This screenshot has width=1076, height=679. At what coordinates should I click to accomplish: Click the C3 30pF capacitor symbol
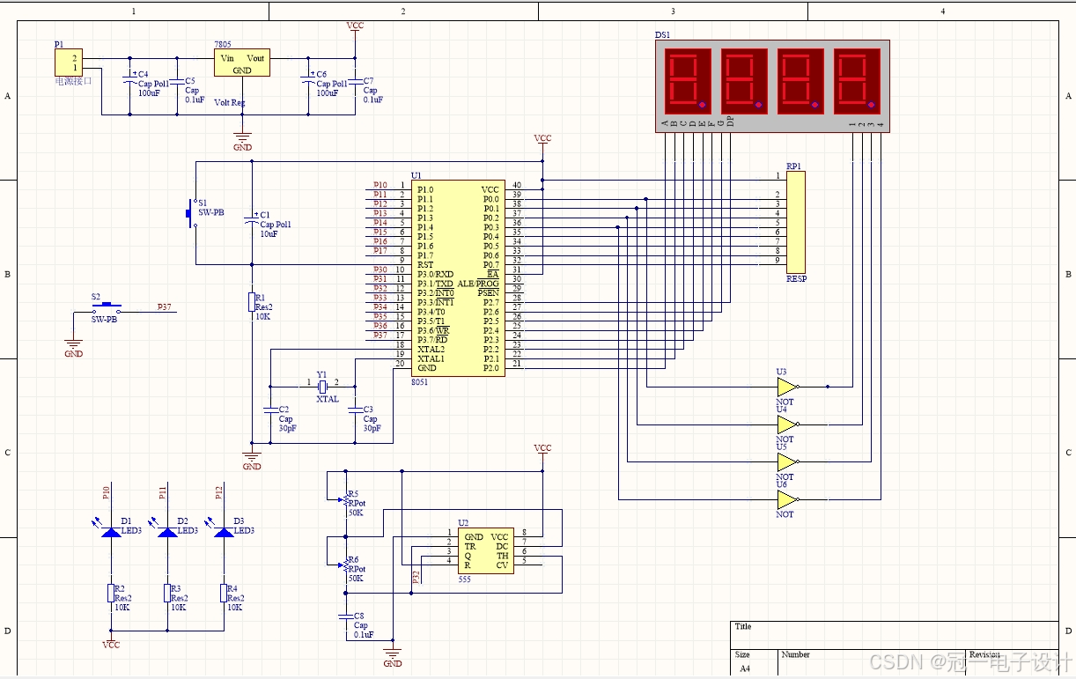(355, 410)
